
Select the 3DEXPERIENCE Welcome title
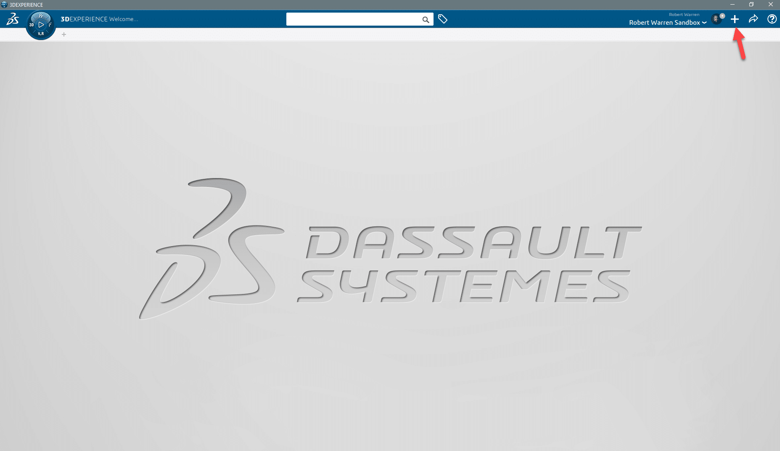click(99, 19)
